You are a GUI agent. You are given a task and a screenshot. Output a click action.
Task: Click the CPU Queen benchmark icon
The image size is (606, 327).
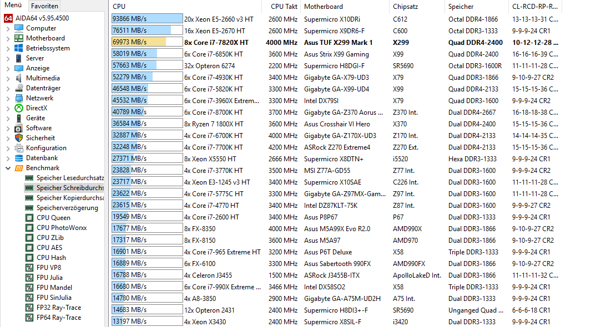[29, 218]
